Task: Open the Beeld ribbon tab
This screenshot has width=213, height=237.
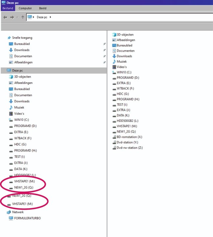Action: [43, 8]
